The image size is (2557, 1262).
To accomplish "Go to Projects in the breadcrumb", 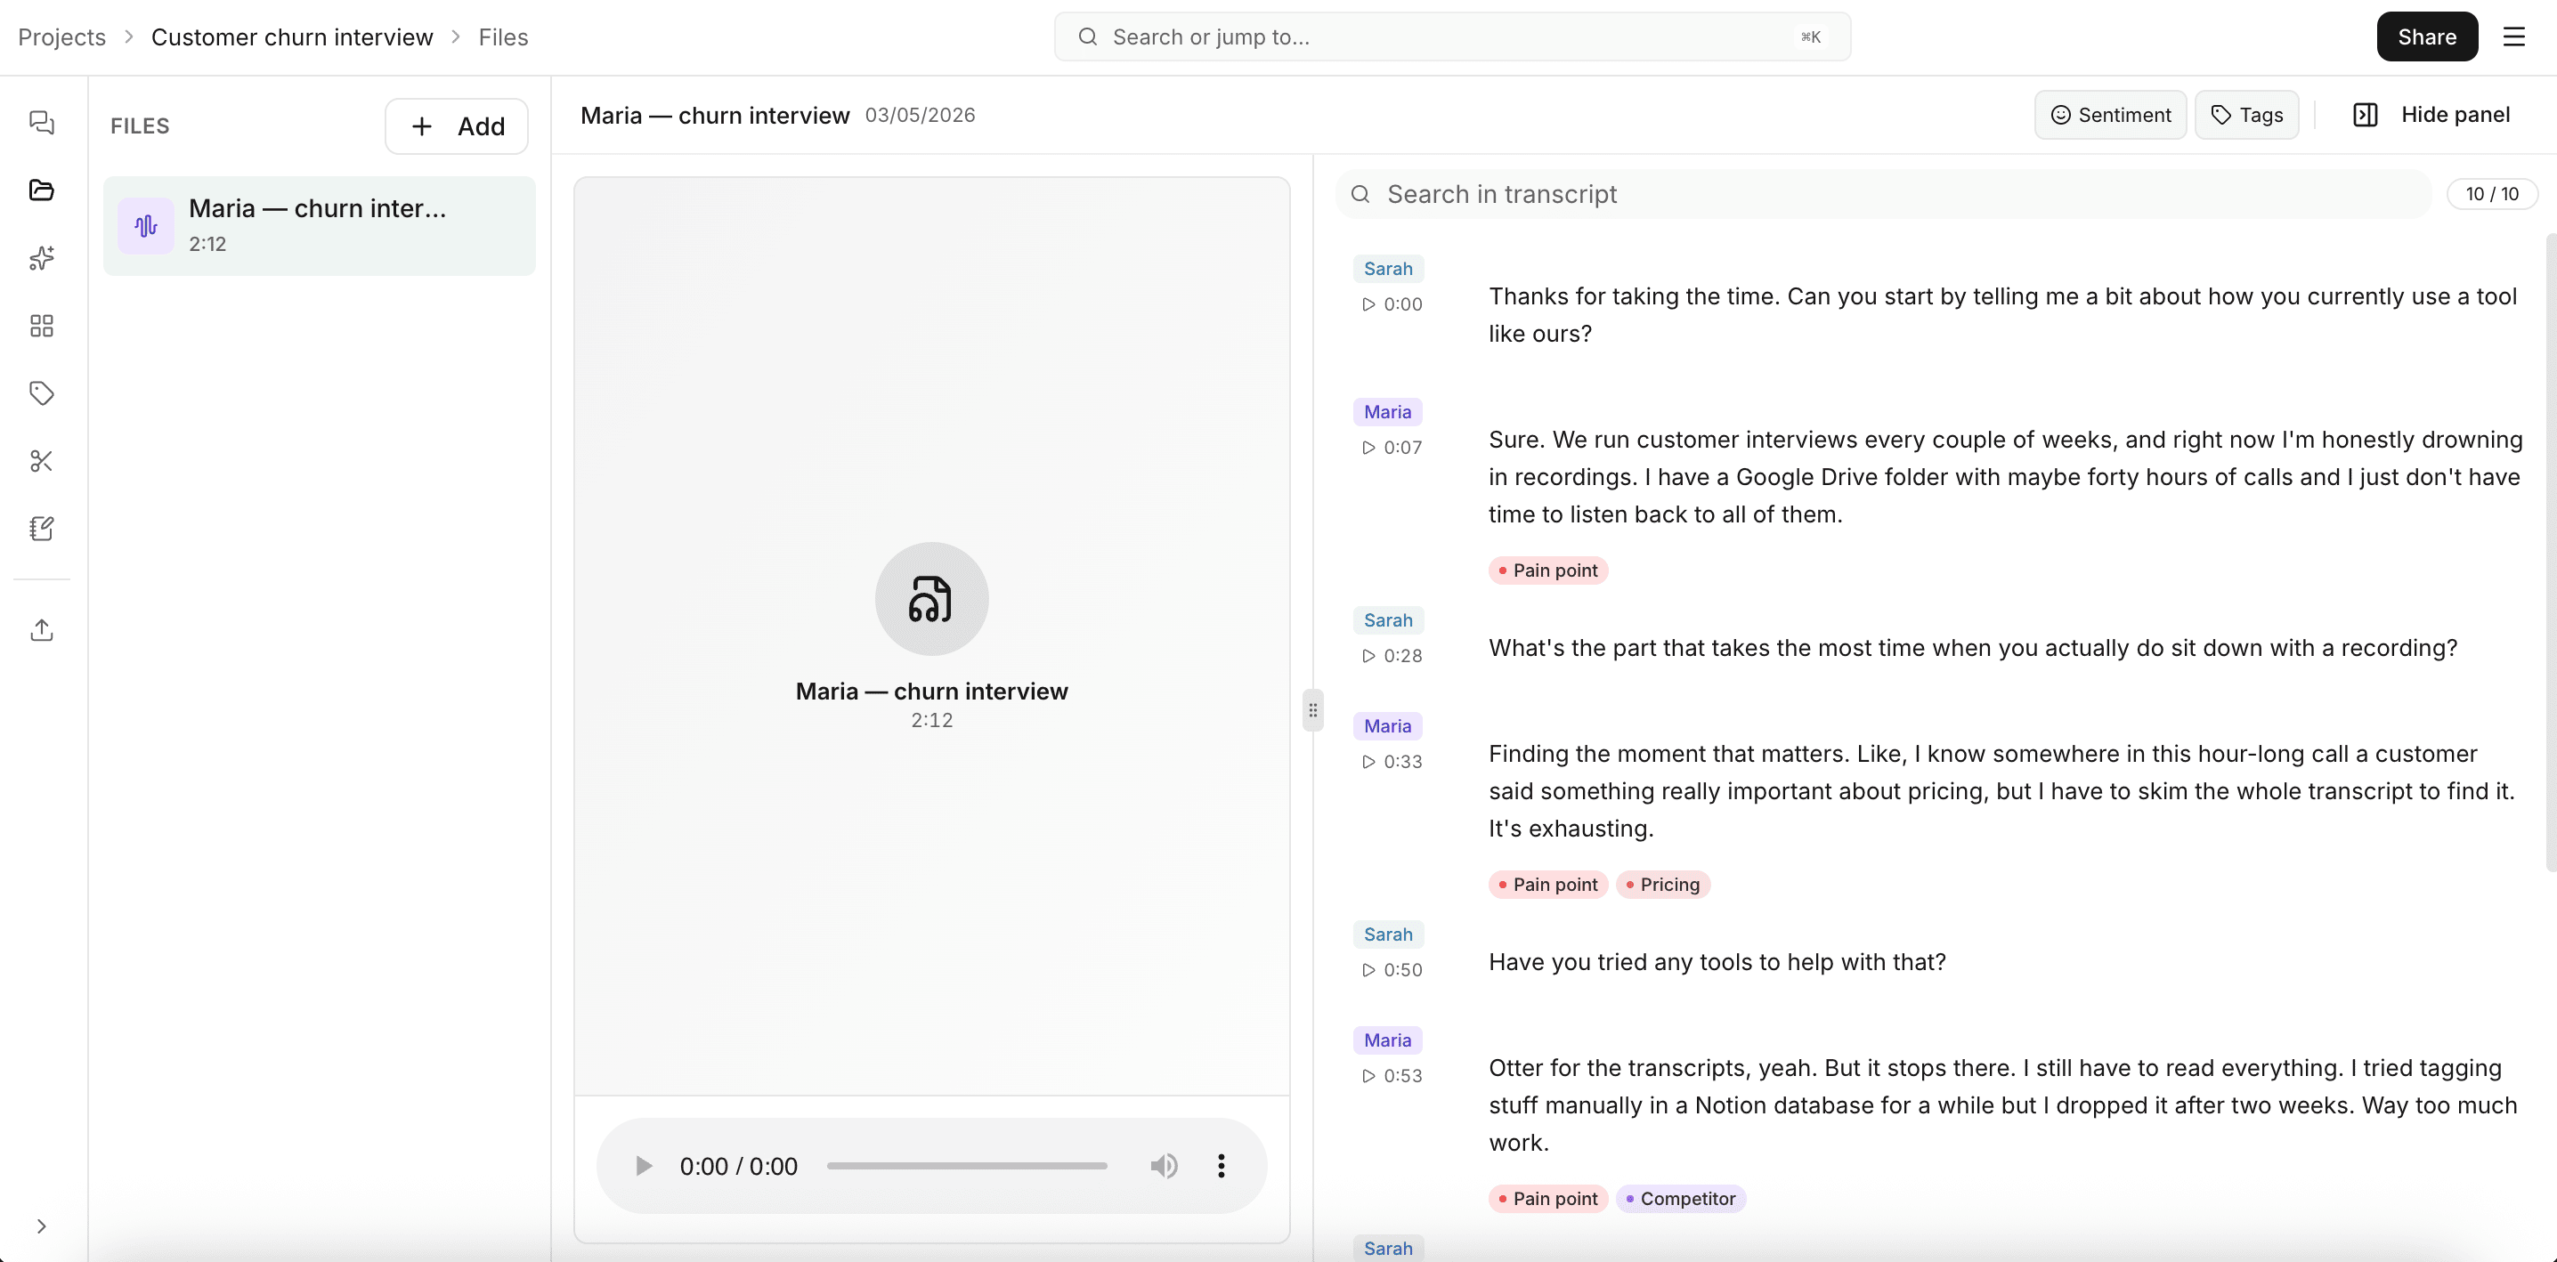I will click(x=61, y=36).
